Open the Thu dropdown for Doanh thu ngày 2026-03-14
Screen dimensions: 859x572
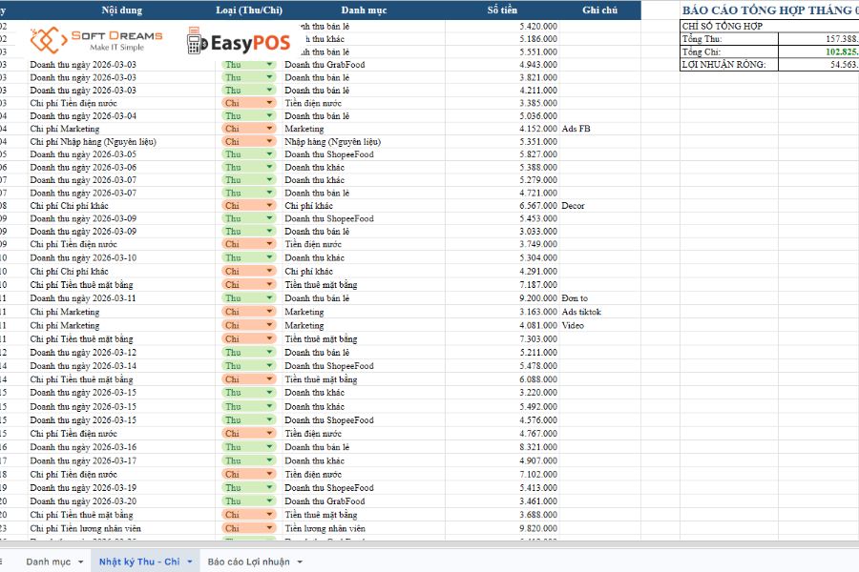pos(269,366)
